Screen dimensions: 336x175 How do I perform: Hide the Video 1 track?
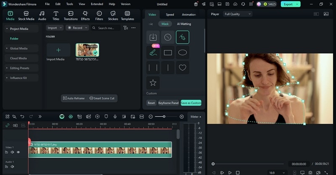click(18, 152)
